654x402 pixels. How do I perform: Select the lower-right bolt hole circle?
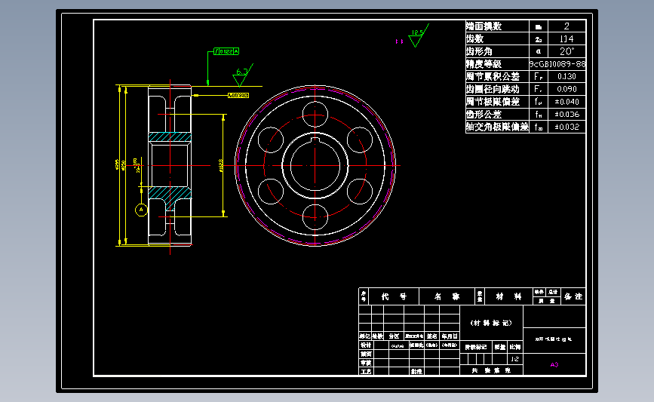click(x=360, y=192)
